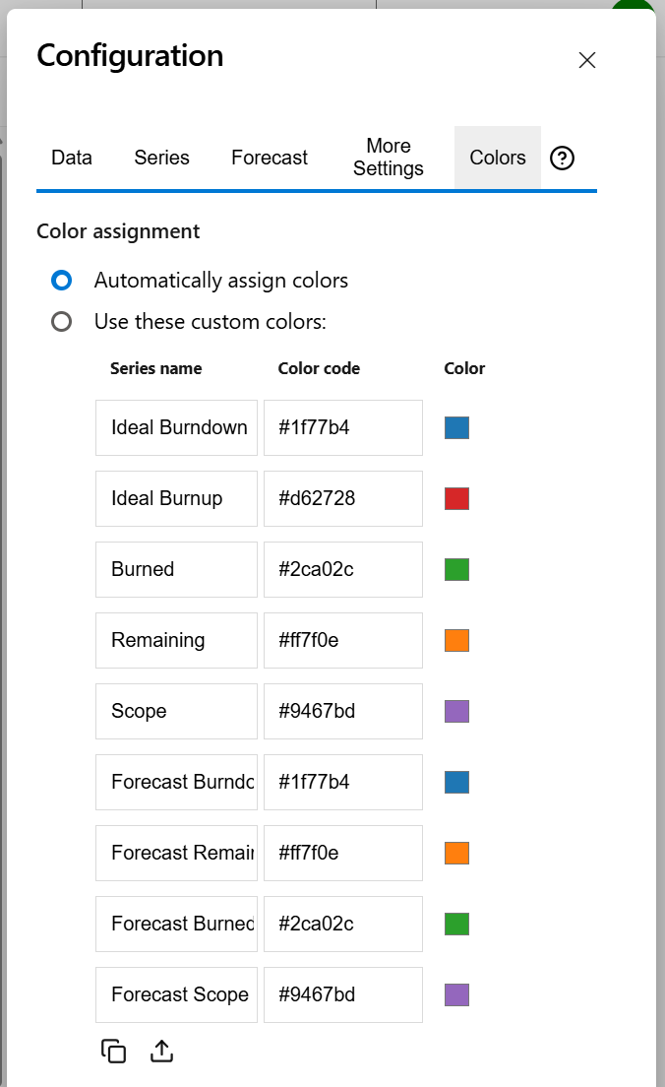Click the Burned series name field
This screenshot has height=1087, width=665.
coord(176,569)
